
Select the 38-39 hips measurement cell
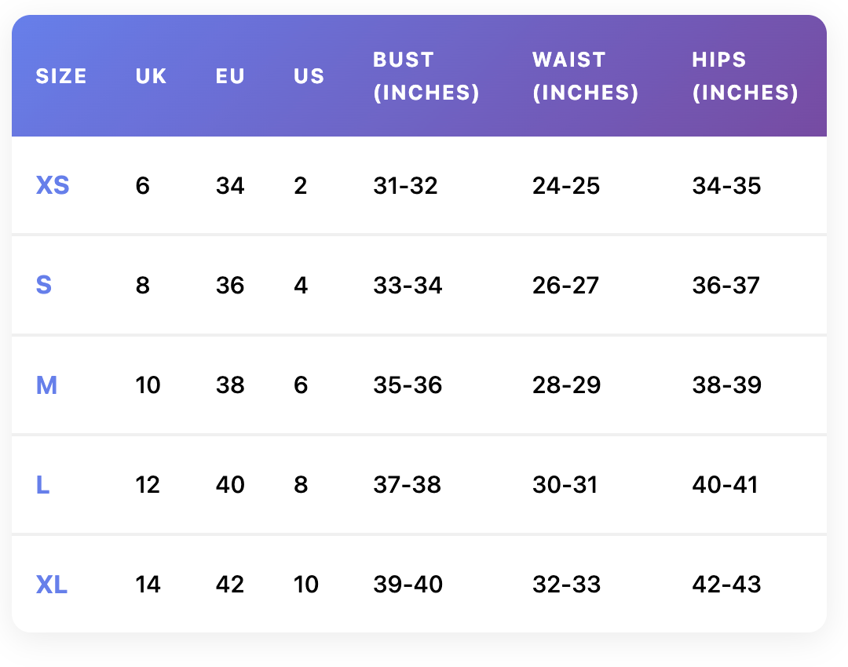(726, 385)
